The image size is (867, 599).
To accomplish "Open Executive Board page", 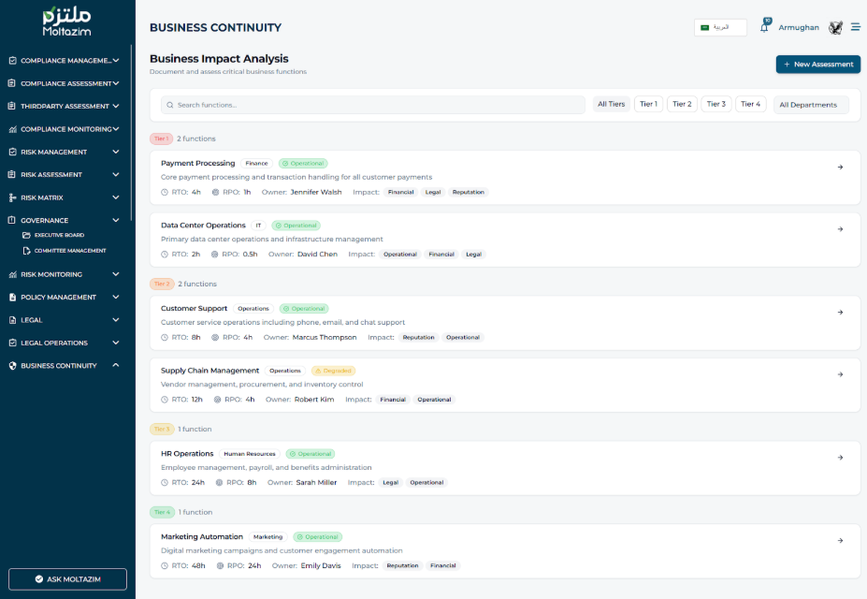I will (x=59, y=235).
